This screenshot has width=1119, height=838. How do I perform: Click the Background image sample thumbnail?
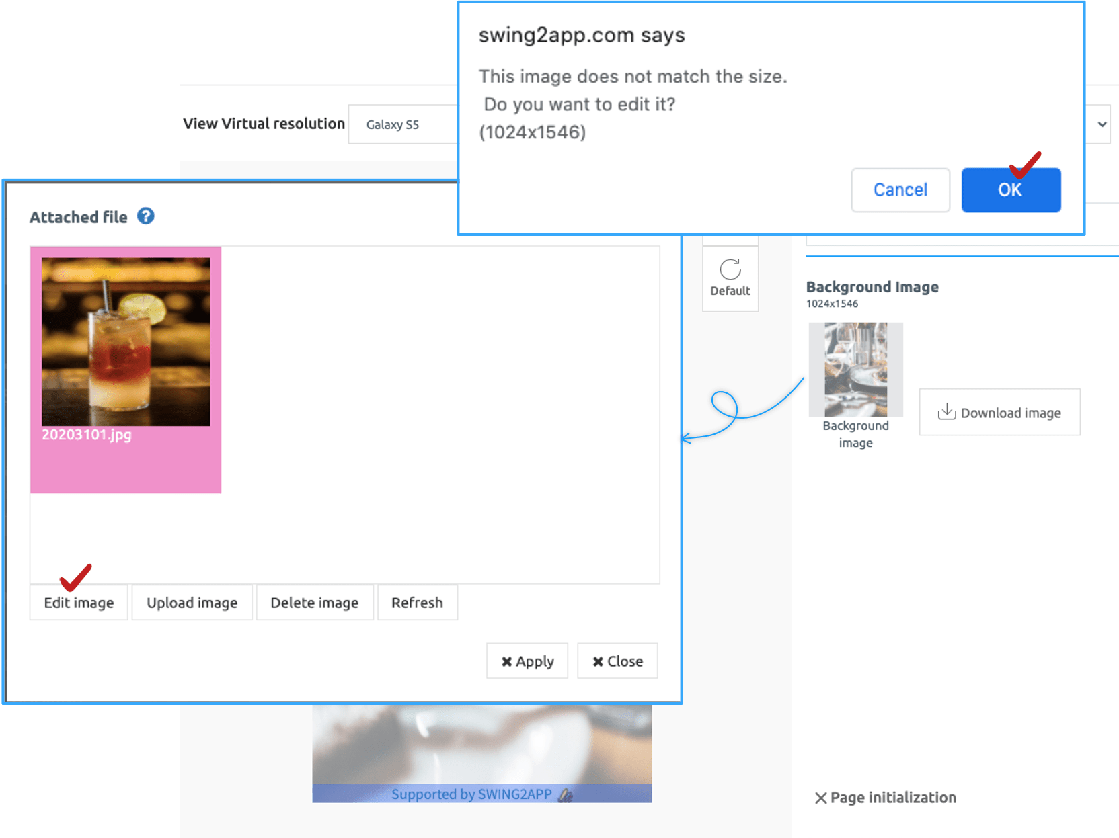coord(855,370)
